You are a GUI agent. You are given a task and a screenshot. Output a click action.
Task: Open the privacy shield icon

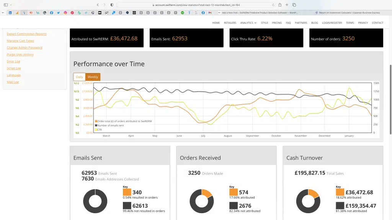coord(112,5)
